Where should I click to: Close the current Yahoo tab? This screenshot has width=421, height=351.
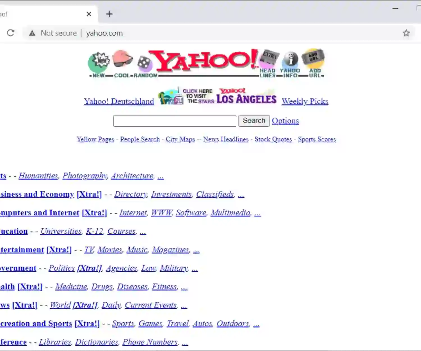(89, 14)
